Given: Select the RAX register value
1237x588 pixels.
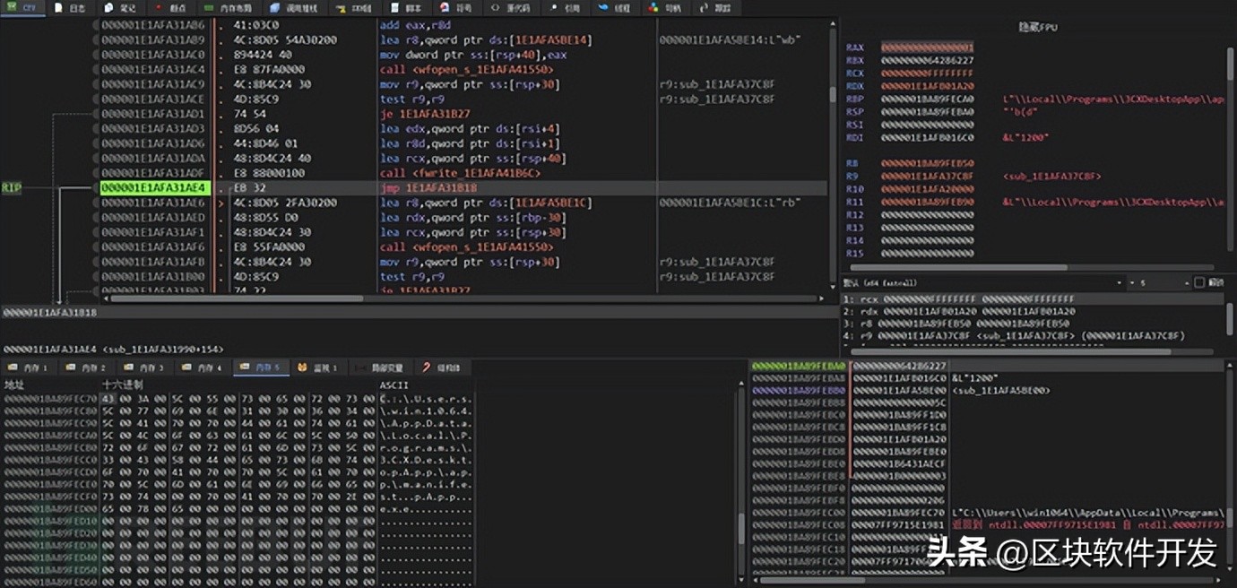Looking at the screenshot, I should (927, 48).
